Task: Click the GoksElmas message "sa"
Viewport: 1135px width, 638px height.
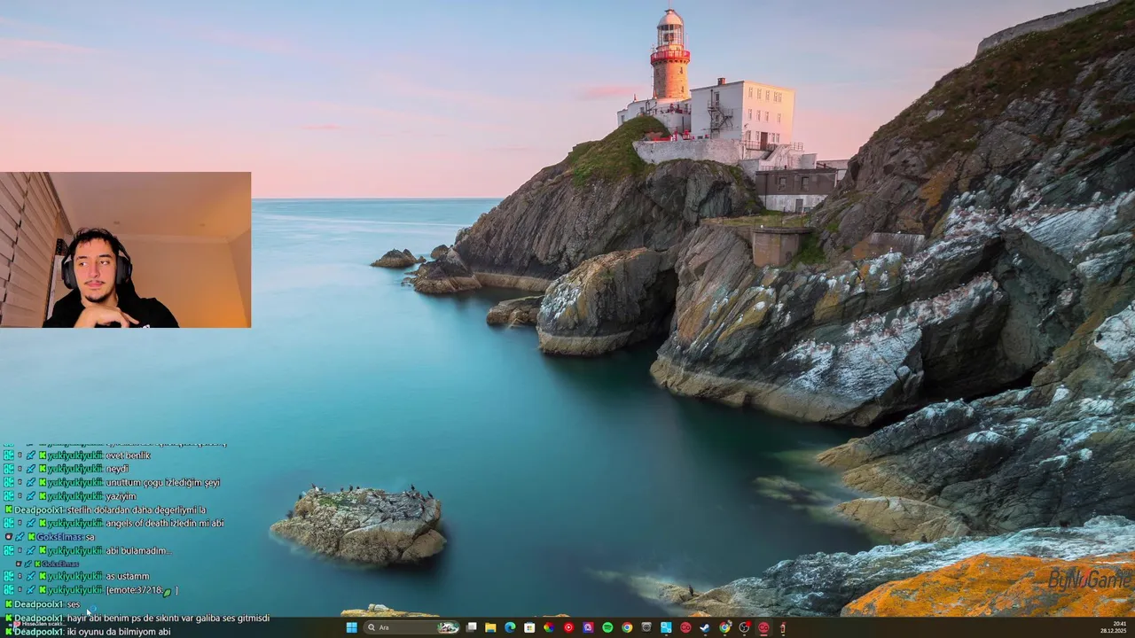Action: pyautogui.click(x=90, y=537)
